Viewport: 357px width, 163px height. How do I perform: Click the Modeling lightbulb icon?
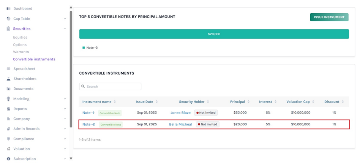pyautogui.click(x=8, y=99)
